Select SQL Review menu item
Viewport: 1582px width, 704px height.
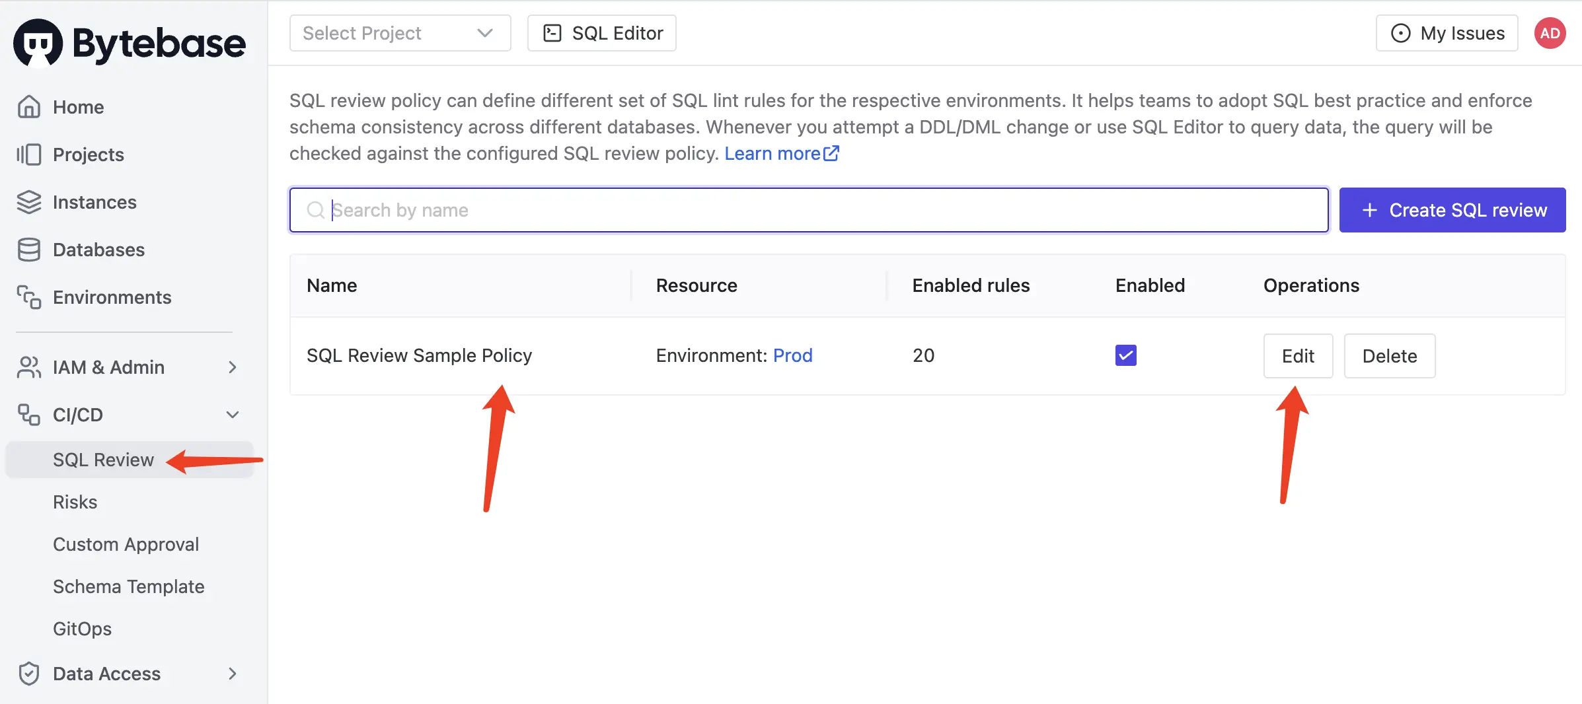tap(130, 460)
